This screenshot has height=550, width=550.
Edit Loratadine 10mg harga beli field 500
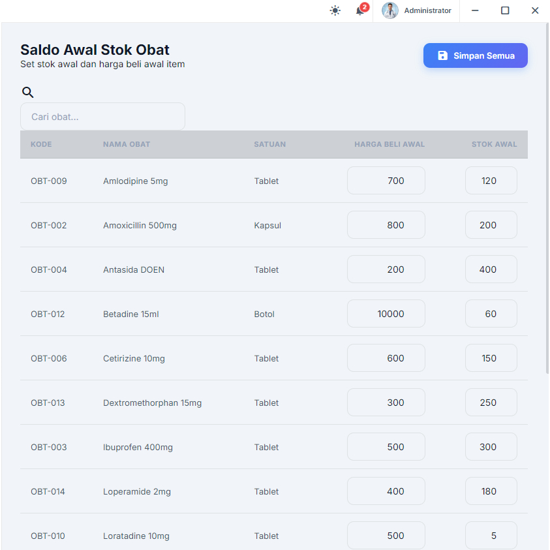[x=386, y=535]
